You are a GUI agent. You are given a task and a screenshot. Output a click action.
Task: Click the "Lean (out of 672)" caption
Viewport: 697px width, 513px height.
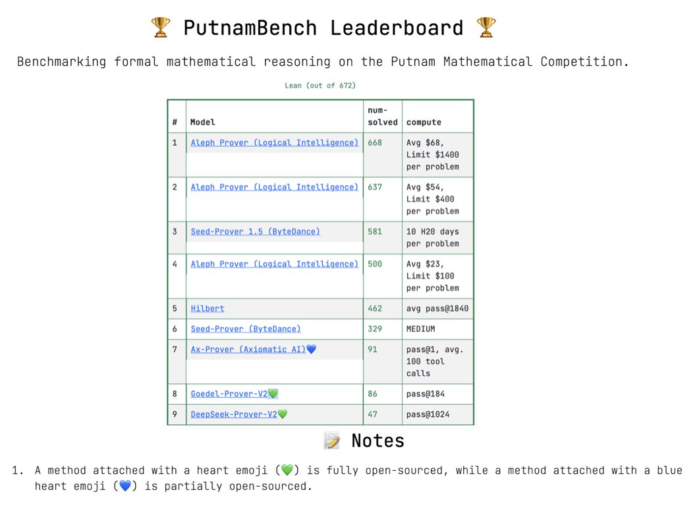320,86
